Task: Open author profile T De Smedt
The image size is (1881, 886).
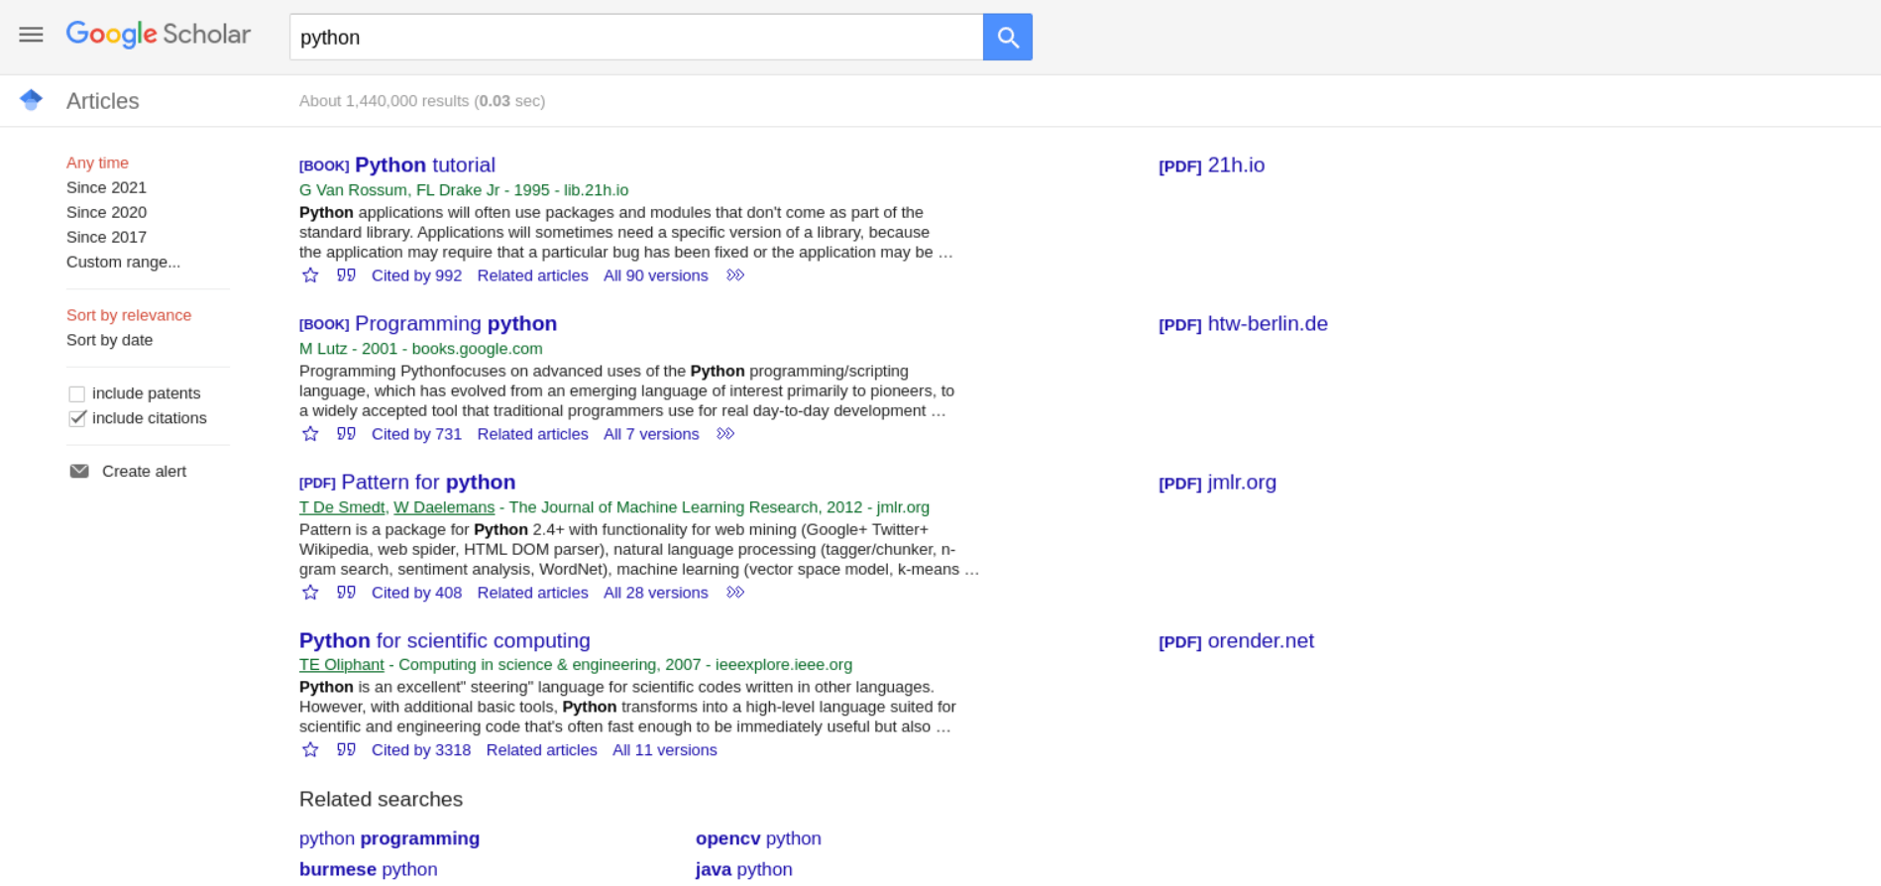Action: pyautogui.click(x=342, y=507)
